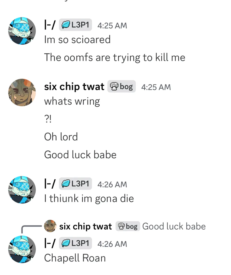Click the "Oh lord" message
This screenshot has width=231, height=275.
(61, 137)
